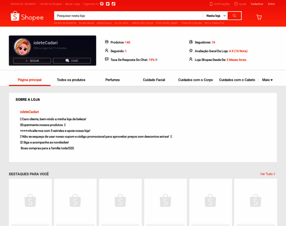Open Shopee TikTok page icon
Image resolution: width=286 pixels, height=226 pixels.
click(113, 4)
